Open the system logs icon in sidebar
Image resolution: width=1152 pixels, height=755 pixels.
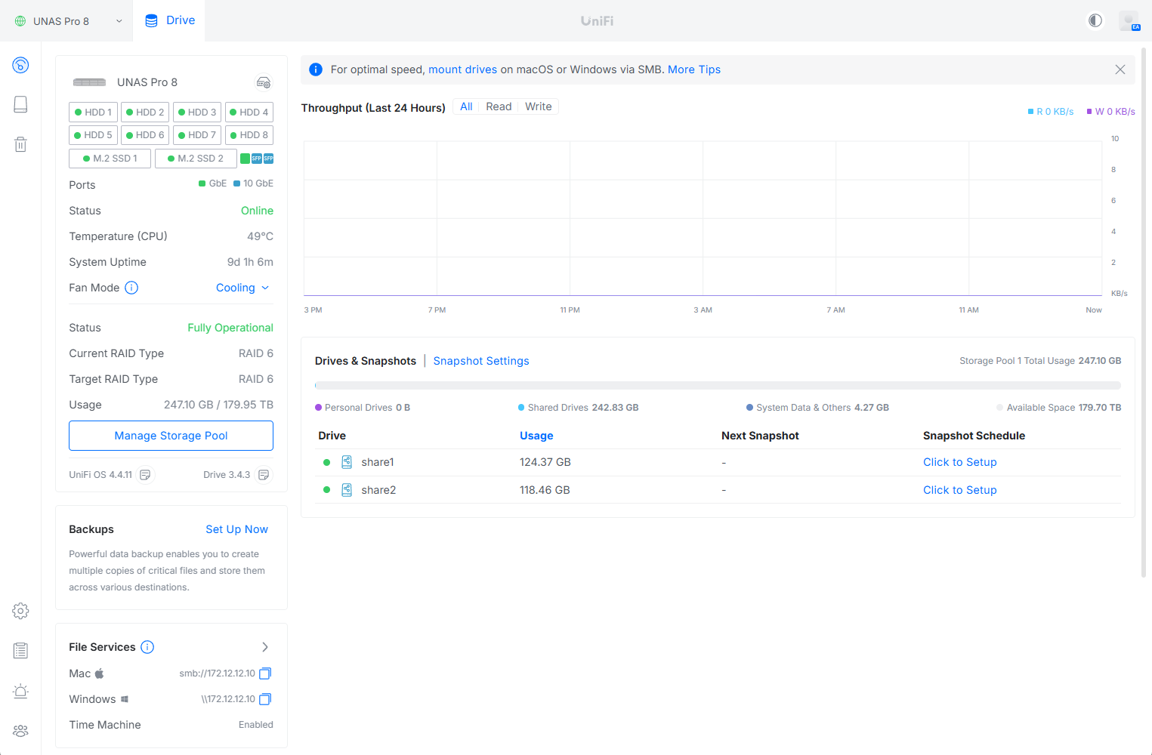[x=20, y=650]
